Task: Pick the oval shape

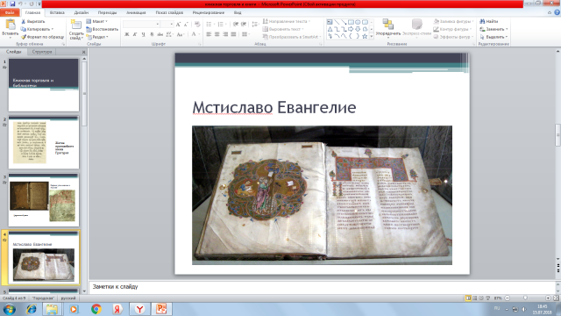Action: [x=358, y=22]
